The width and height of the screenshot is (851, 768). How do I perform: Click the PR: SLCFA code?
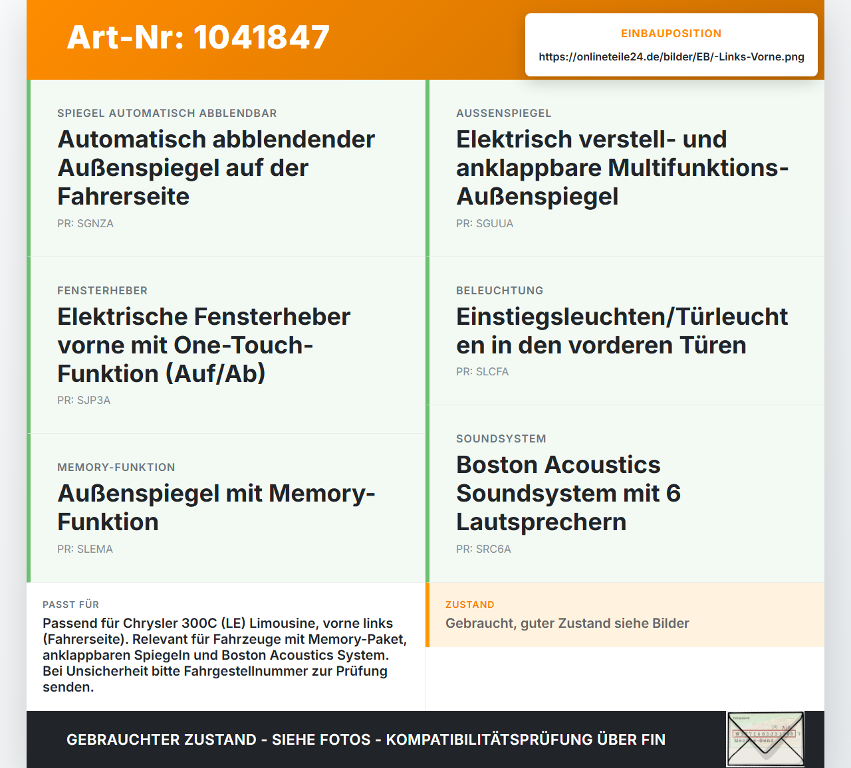click(x=482, y=372)
